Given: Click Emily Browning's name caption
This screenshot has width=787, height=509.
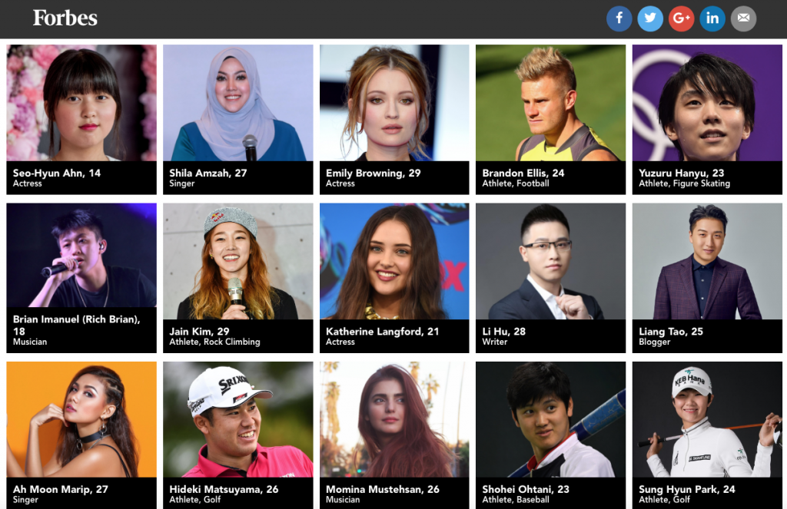Looking at the screenshot, I should 373,173.
